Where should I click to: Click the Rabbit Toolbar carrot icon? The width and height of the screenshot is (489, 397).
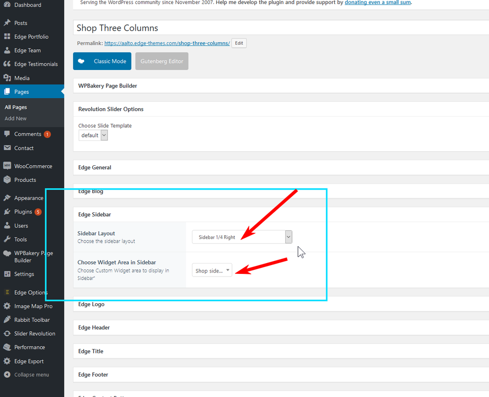7,320
